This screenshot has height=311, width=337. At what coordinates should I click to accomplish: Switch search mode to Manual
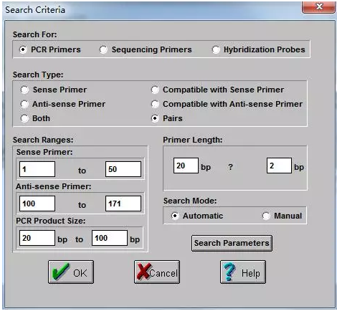[266, 216]
